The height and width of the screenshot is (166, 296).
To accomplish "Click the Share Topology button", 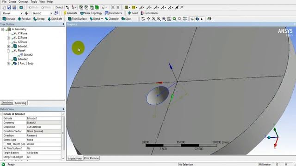I will 91,13.
